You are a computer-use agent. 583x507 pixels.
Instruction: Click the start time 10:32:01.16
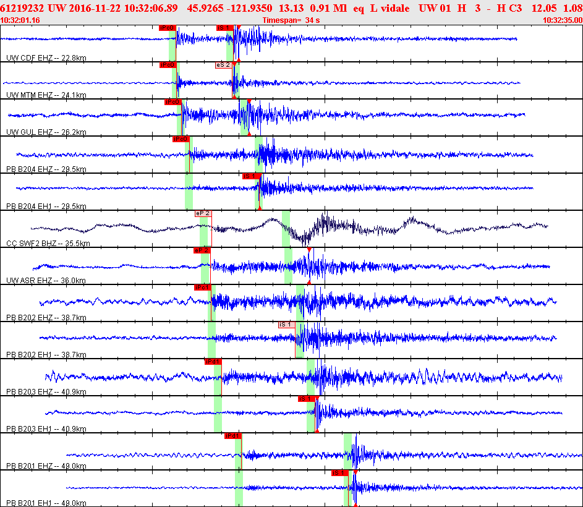tap(20, 20)
